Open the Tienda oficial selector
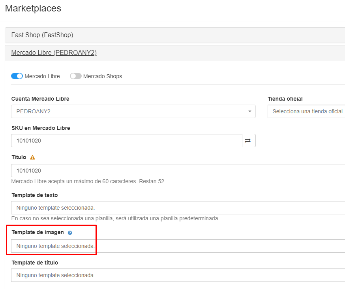Viewport: 345px width, 289px height. (x=306, y=111)
